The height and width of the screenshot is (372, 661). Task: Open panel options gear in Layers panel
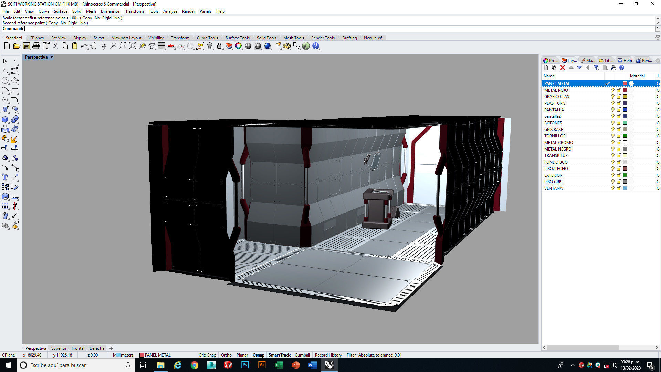[658, 61]
